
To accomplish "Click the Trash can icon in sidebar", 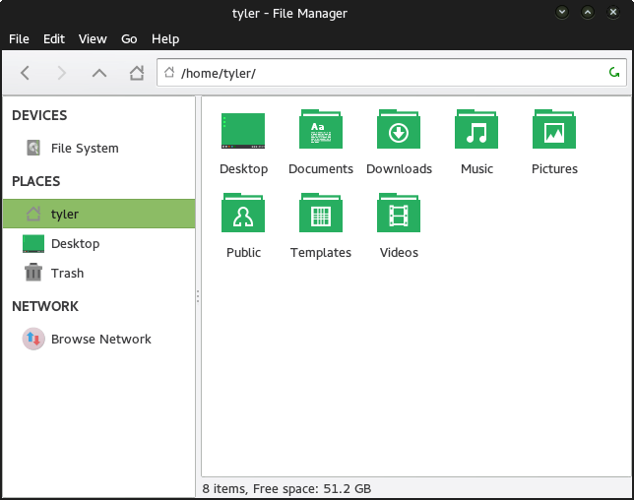I will (x=33, y=273).
